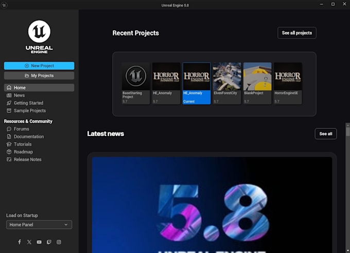This screenshot has width=350, height=253.
Task: Click the Recent Projects heading
Action: 136,33
